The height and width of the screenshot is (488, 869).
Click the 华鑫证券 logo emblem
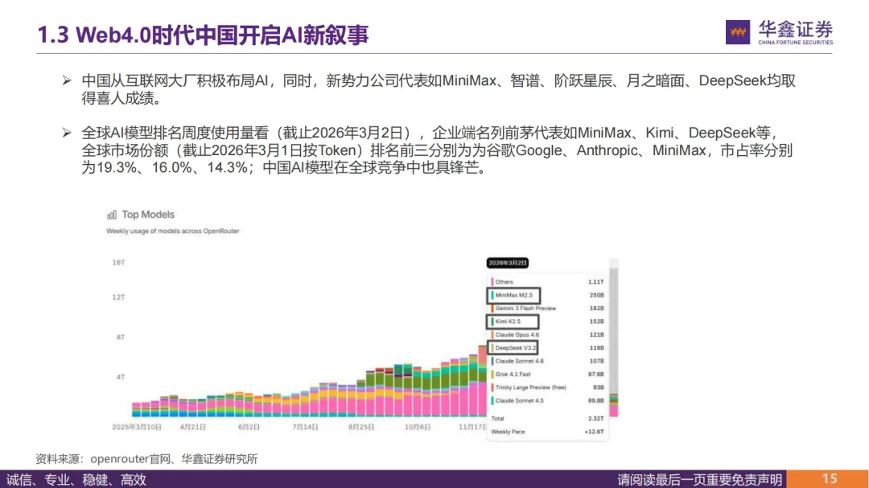coord(738,32)
